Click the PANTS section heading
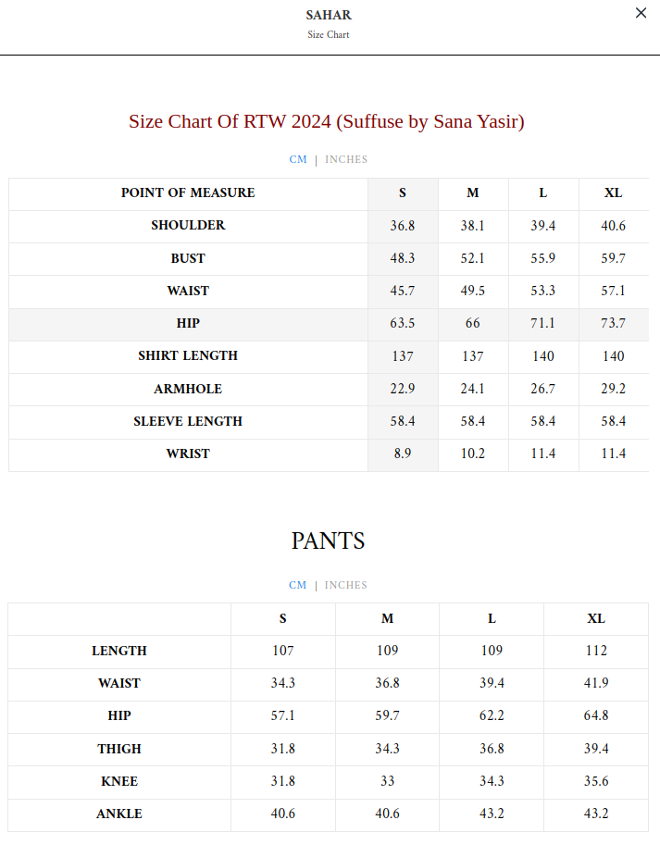 point(329,541)
